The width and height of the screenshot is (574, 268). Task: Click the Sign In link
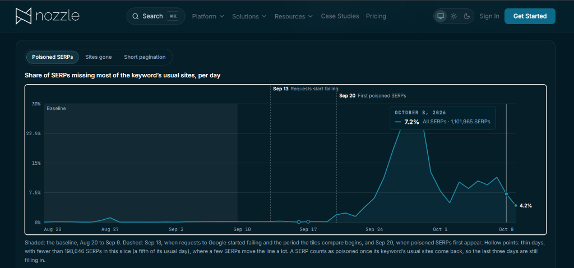(489, 16)
